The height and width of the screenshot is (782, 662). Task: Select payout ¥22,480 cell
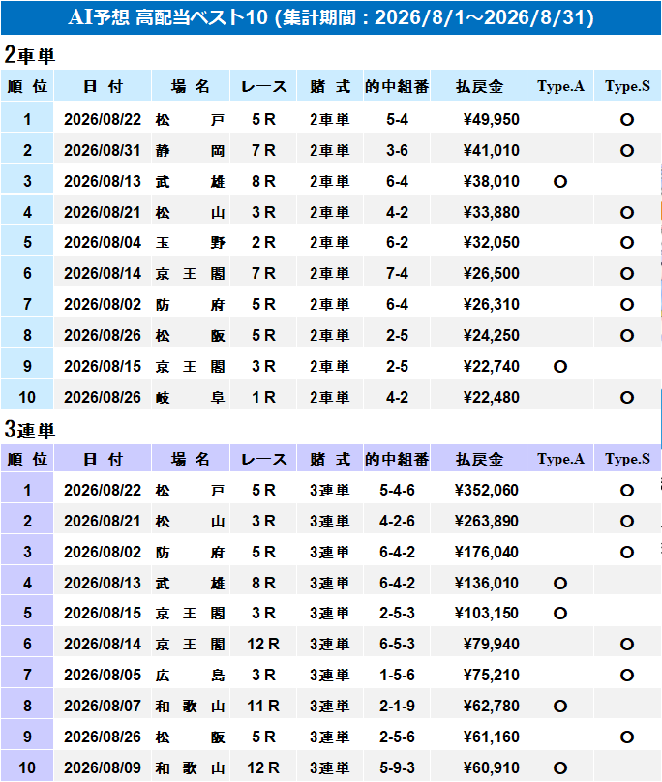tap(479, 397)
